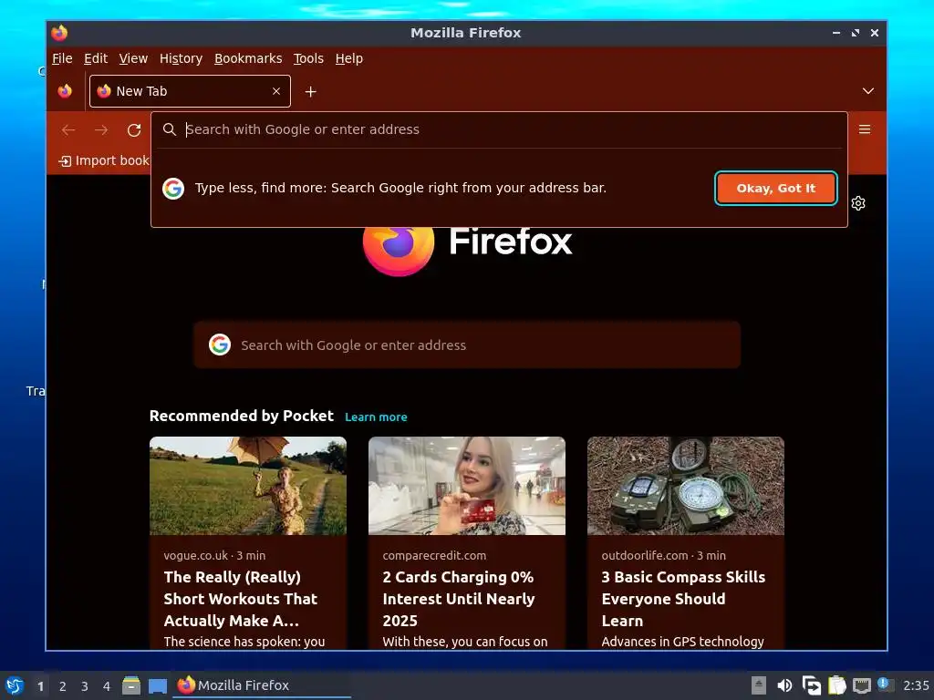Open the Firefox hamburger application menu

pos(865,129)
